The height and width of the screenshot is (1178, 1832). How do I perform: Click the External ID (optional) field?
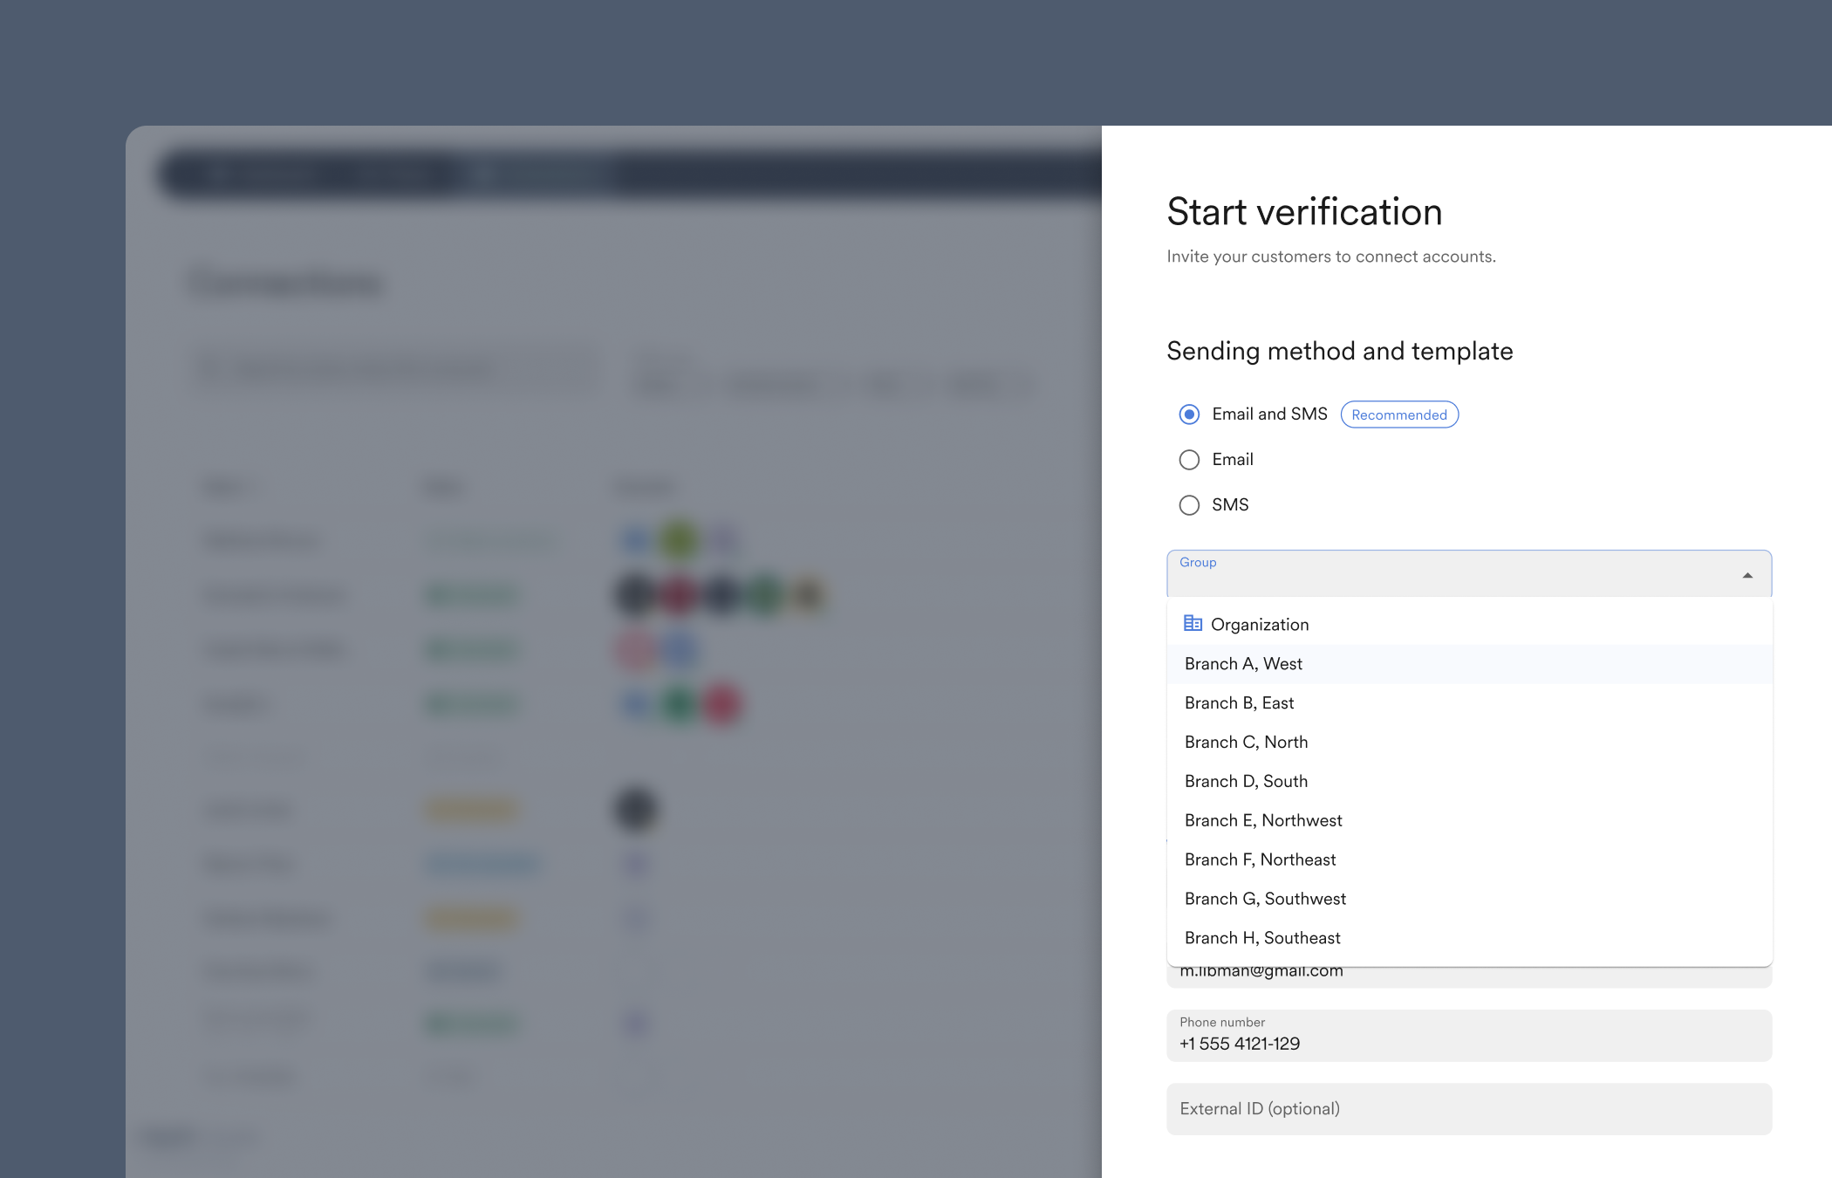[1468, 1108]
